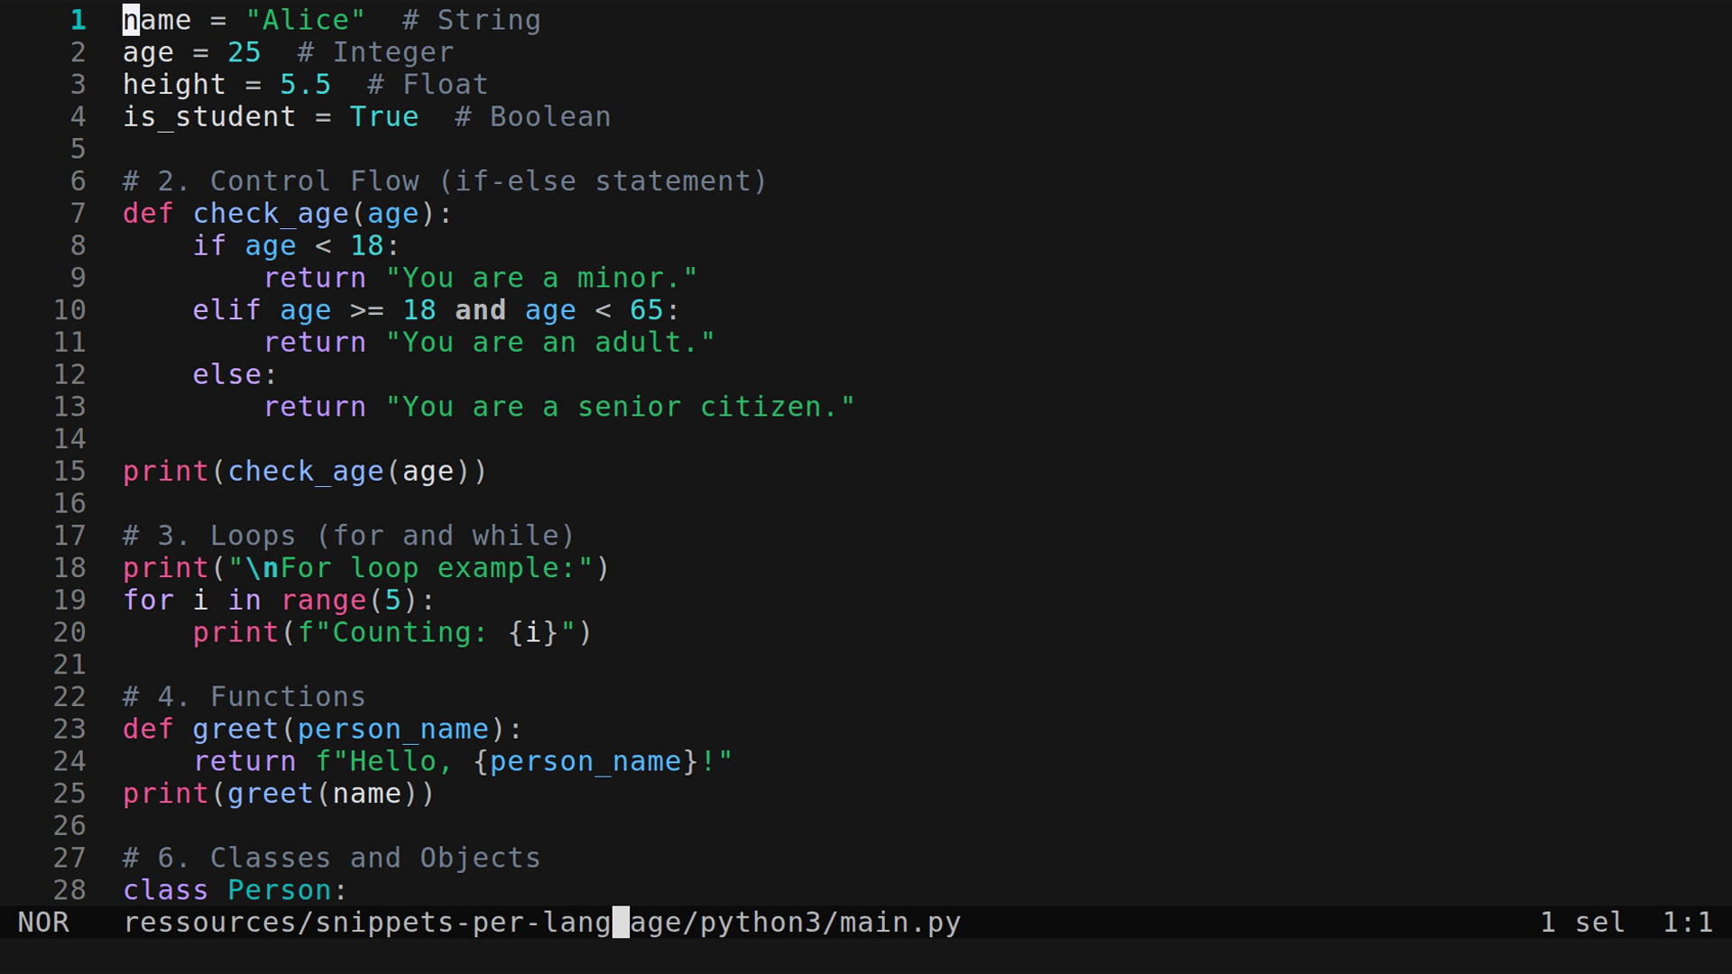Click the elif keyword on line 10
Image resolution: width=1732 pixels, height=974 pixels.
pos(225,309)
